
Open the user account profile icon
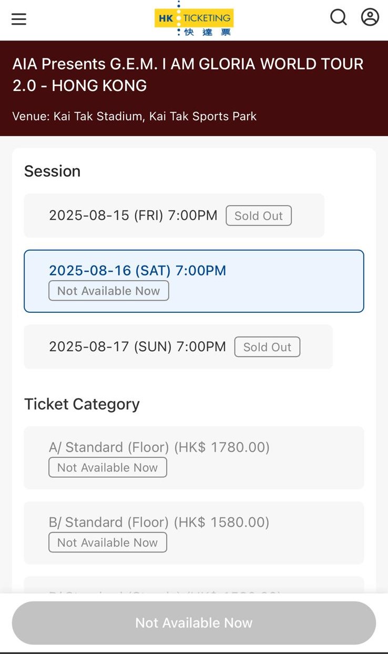click(x=370, y=17)
